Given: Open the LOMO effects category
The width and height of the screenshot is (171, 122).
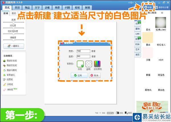Looking at the screenshot, I should 138,34.
